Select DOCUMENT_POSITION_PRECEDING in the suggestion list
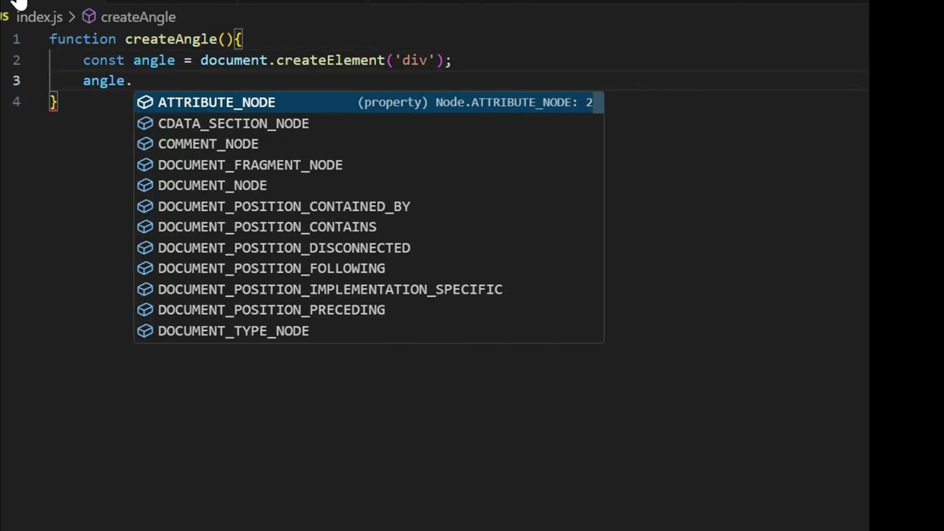 point(271,310)
